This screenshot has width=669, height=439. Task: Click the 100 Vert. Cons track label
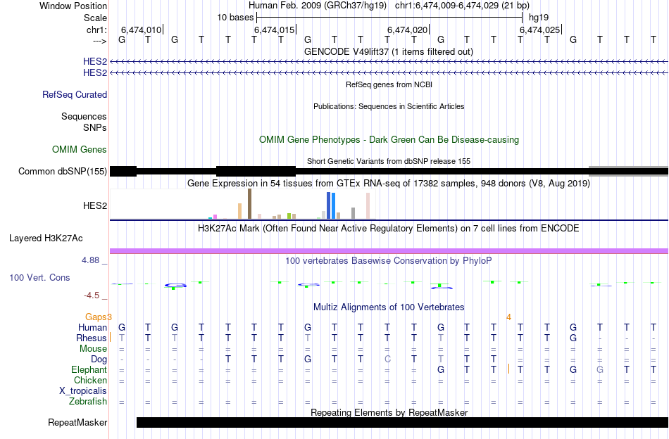point(39,278)
